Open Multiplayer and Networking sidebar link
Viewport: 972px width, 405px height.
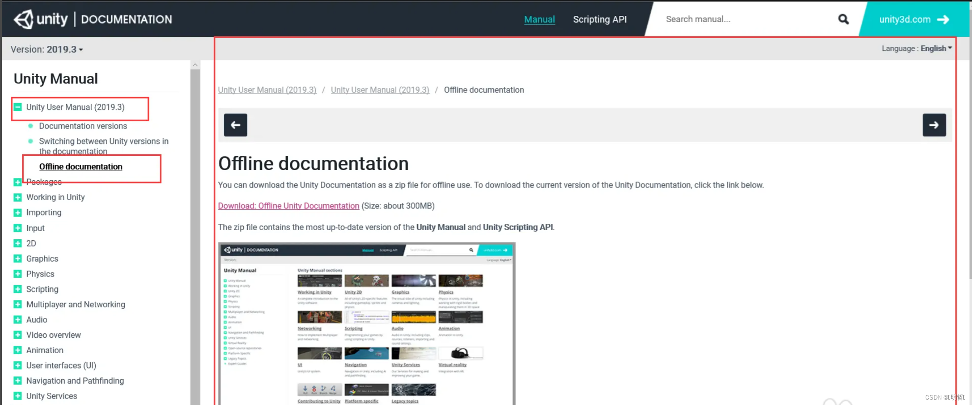[x=76, y=304]
